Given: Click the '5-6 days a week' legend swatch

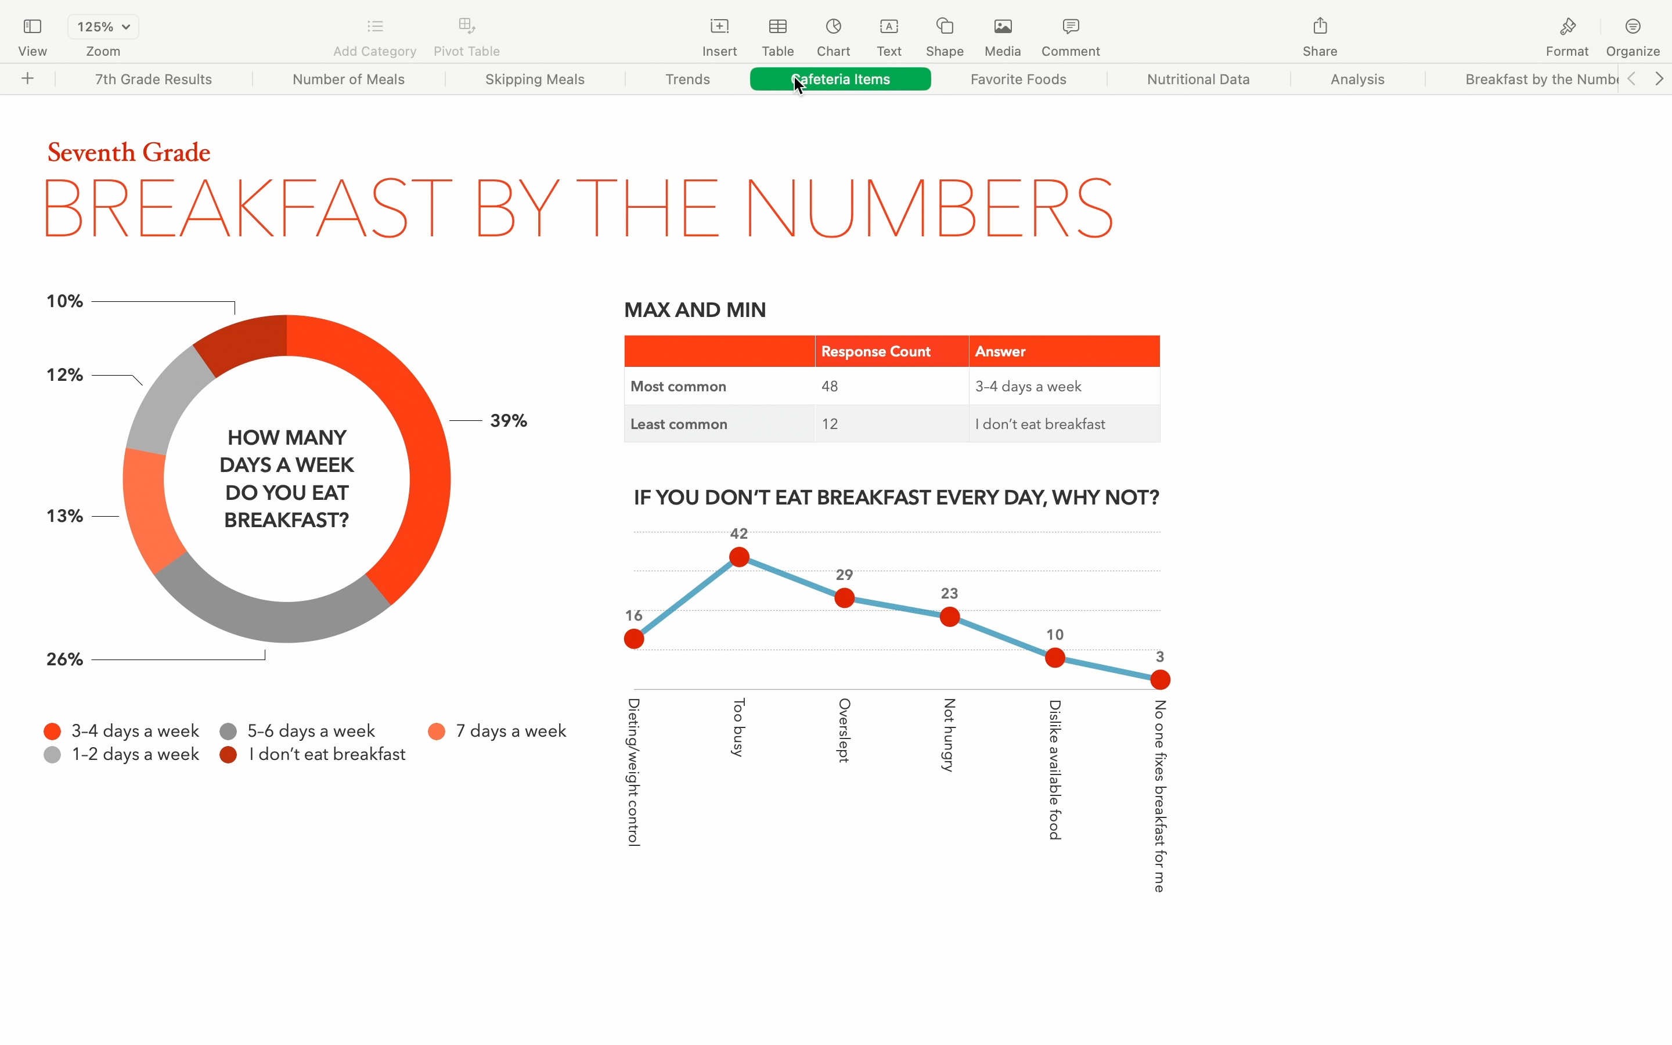Looking at the screenshot, I should [x=229, y=732].
